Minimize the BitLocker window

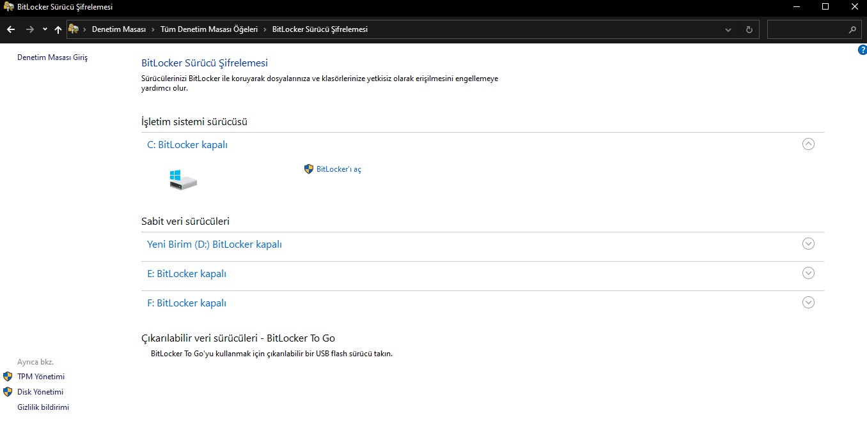[x=795, y=7]
